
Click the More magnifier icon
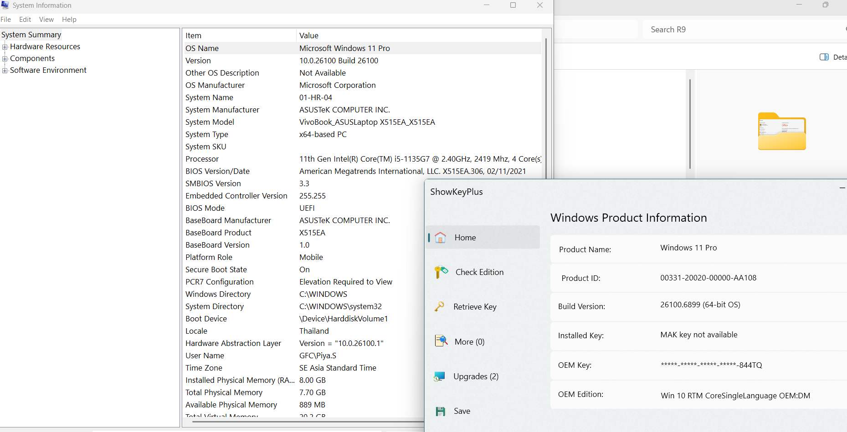[x=441, y=341]
